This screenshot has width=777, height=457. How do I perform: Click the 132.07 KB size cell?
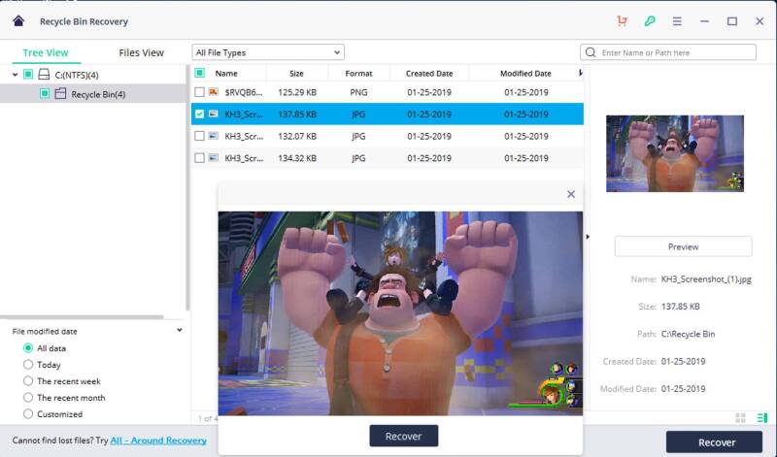pos(297,136)
